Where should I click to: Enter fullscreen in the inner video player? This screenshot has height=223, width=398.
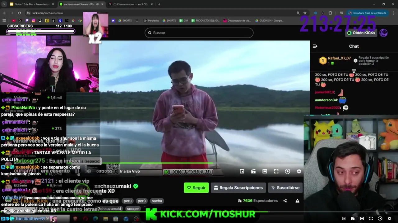pyautogui.click(x=276, y=171)
